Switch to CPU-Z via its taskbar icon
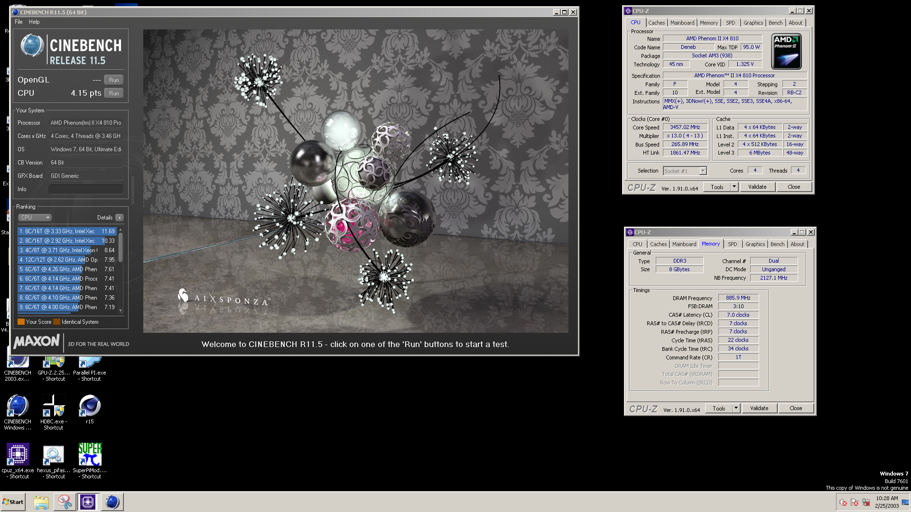The image size is (911, 512). [88, 502]
